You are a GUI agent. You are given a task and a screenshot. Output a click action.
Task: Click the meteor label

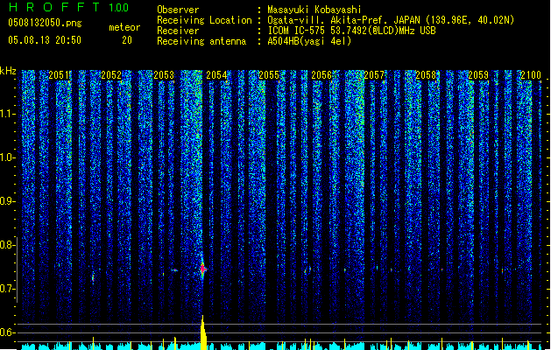tap(124, 27)
